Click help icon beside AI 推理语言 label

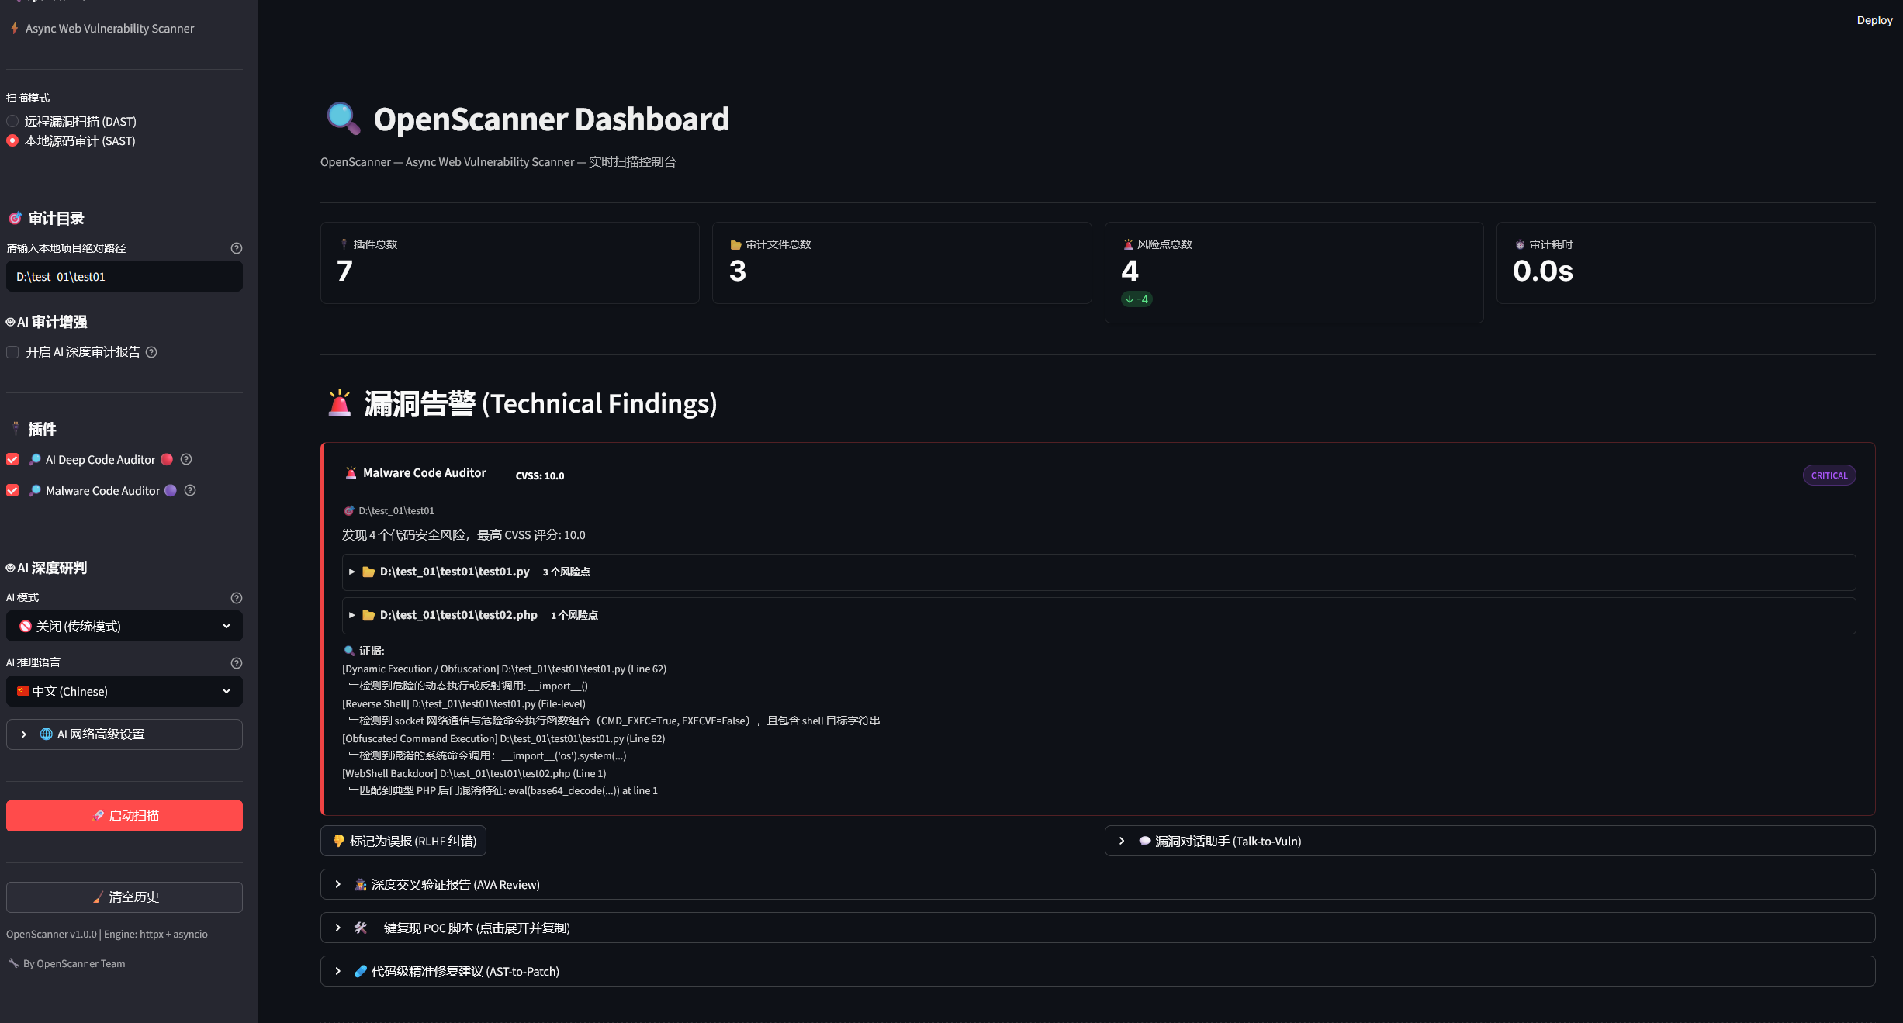point(237,663)
